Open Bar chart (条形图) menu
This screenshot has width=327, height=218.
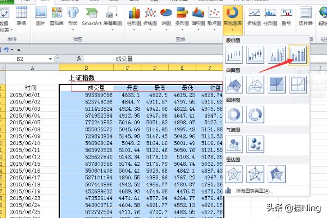(182, 19)
